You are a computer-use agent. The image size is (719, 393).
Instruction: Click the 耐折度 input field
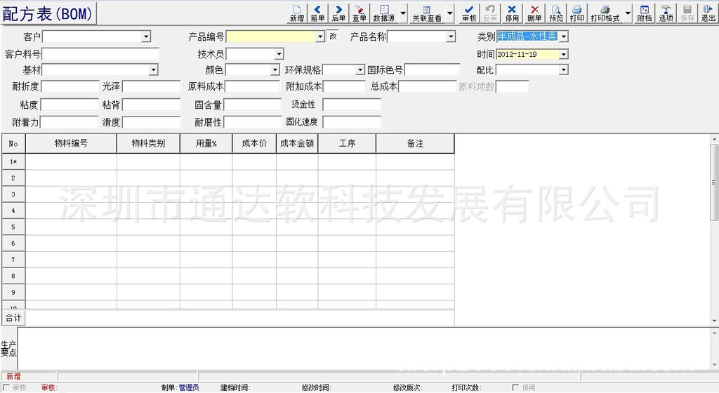pos(70,86)
